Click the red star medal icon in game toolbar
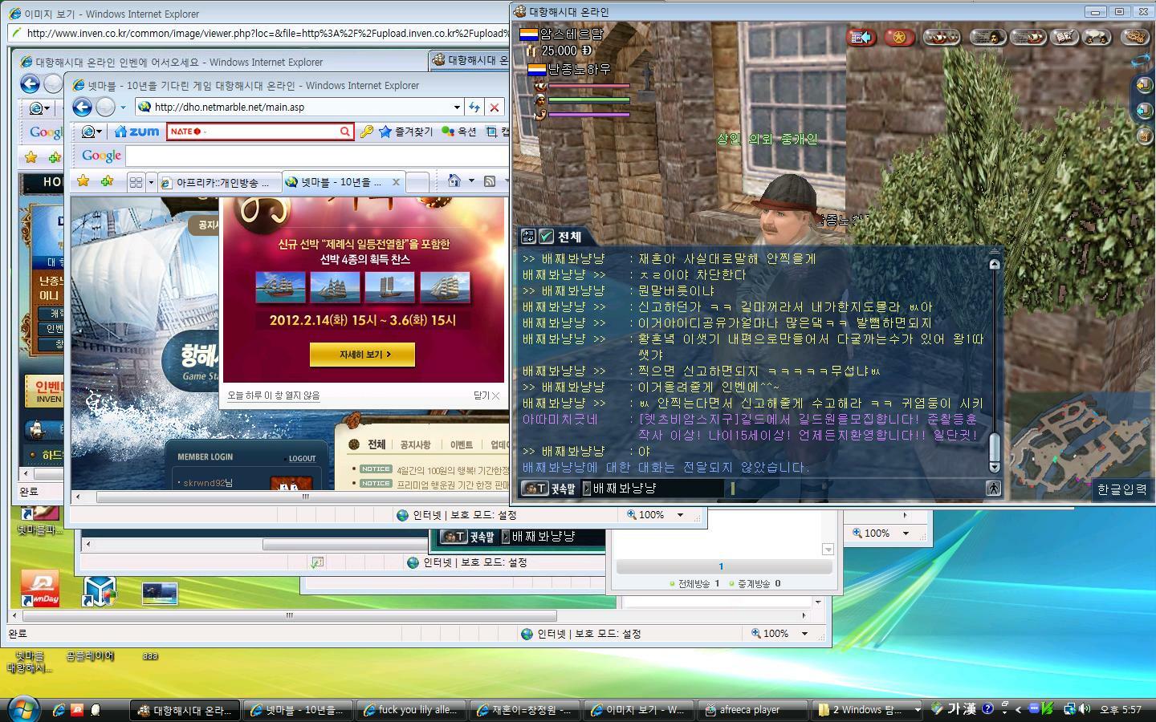This screenshot has width=1156, height=722. tap(899, 37)
